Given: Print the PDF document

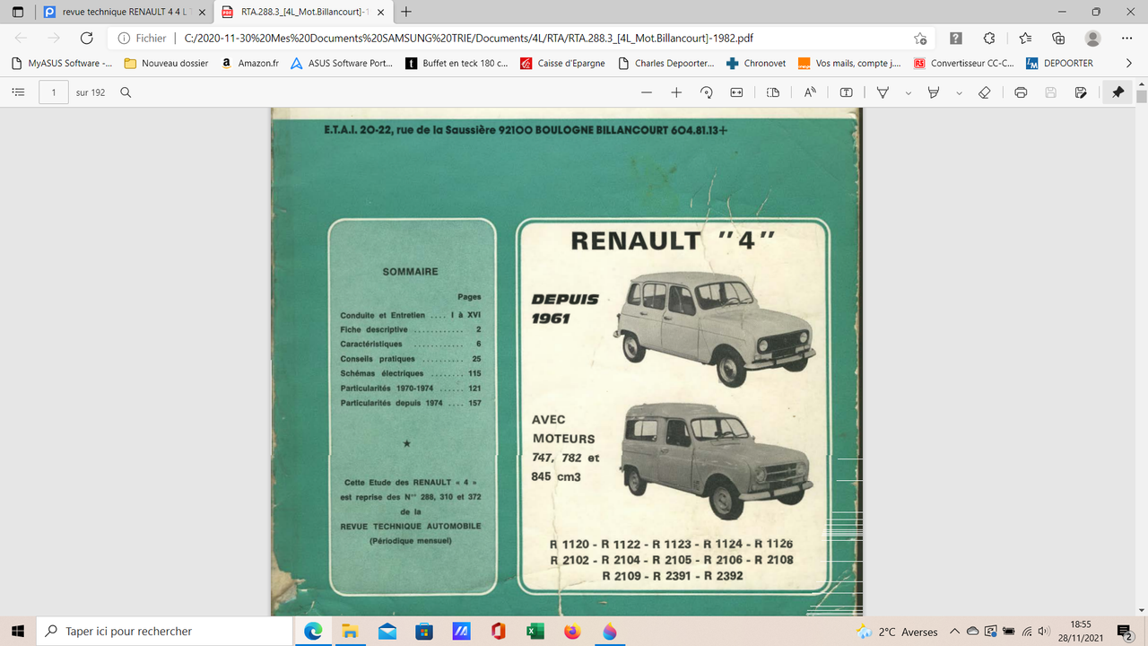Looking at the screenshot, I should 1021,92.
